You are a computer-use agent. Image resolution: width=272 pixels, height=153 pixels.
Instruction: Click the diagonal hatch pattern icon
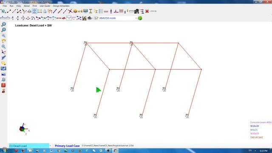pyautogui.click(x=84, y=18)
